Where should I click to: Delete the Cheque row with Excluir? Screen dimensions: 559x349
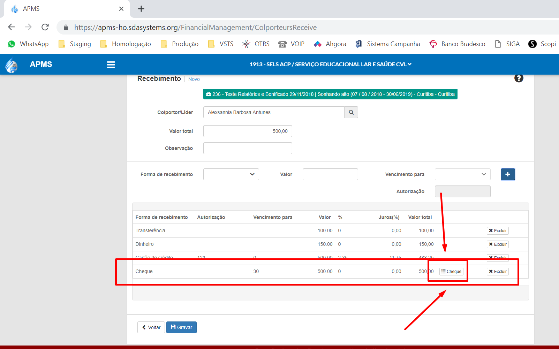(x=498, y=272)
